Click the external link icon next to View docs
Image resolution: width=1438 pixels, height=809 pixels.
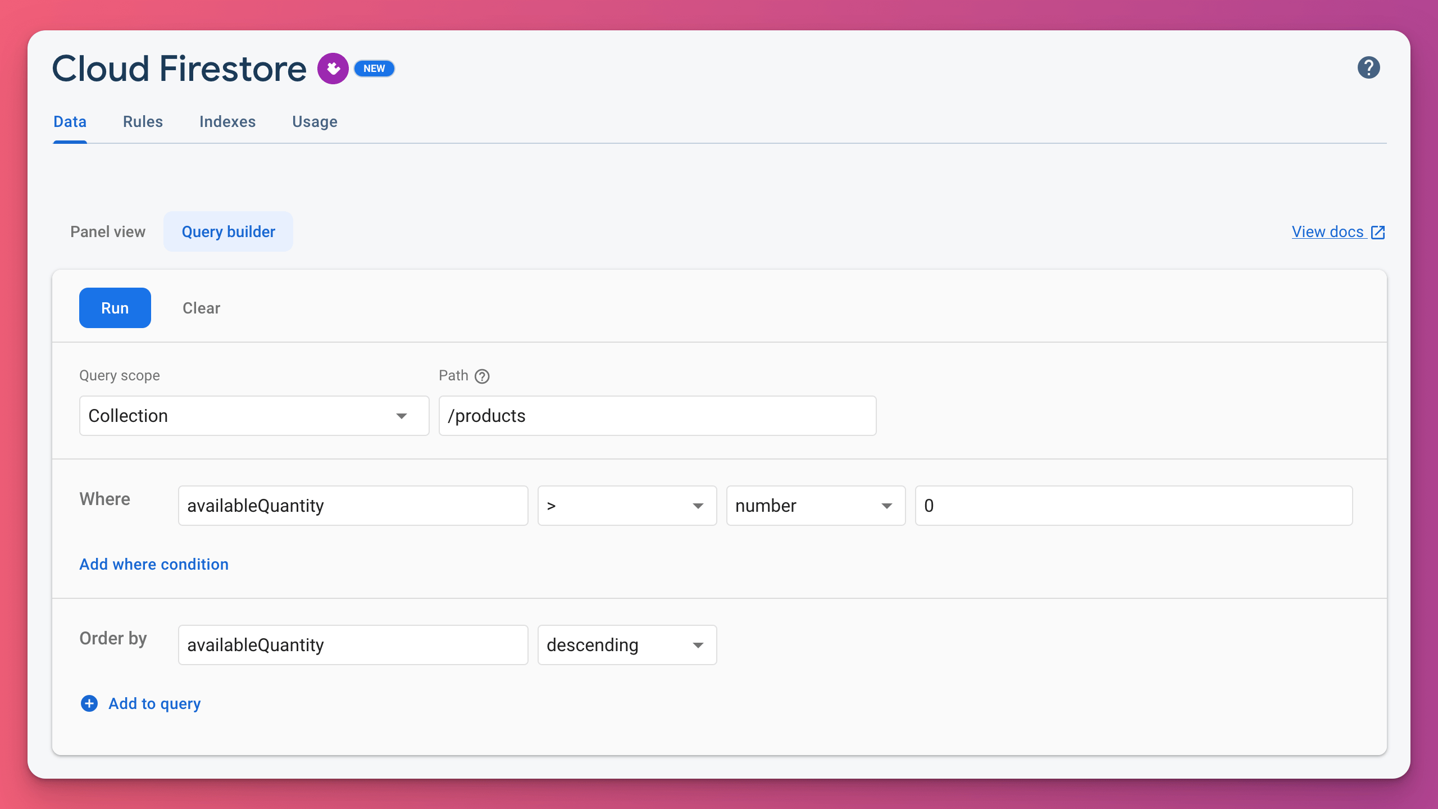point(1378,232)
